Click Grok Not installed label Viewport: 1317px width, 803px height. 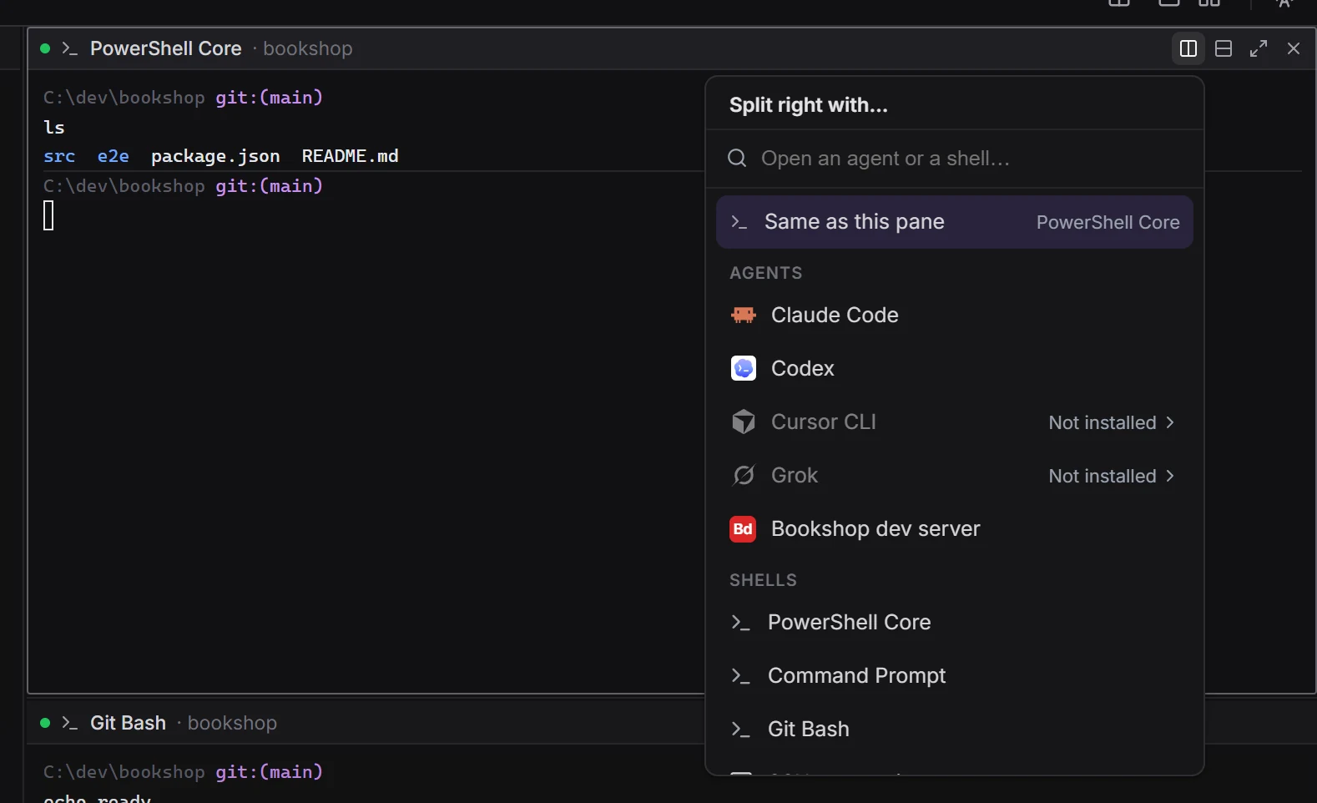click(x=1103, y=476)
